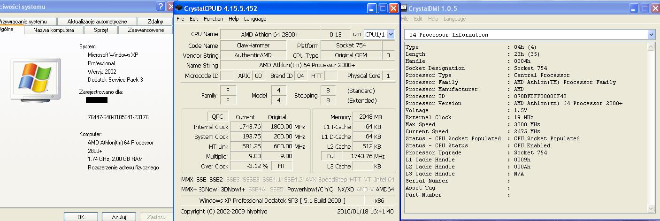660x221 pixels.
Task: Click the QPC clock mode button
Action: [217, 117]
